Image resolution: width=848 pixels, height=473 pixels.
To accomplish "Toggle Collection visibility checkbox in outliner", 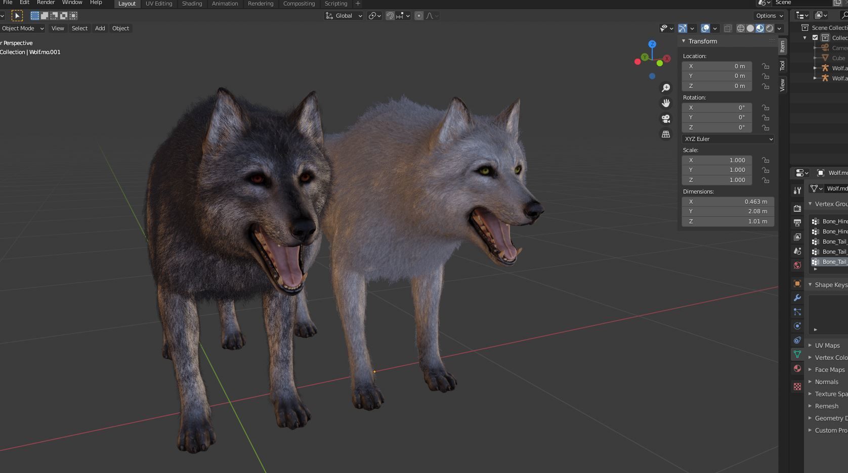I will (815, 38).
